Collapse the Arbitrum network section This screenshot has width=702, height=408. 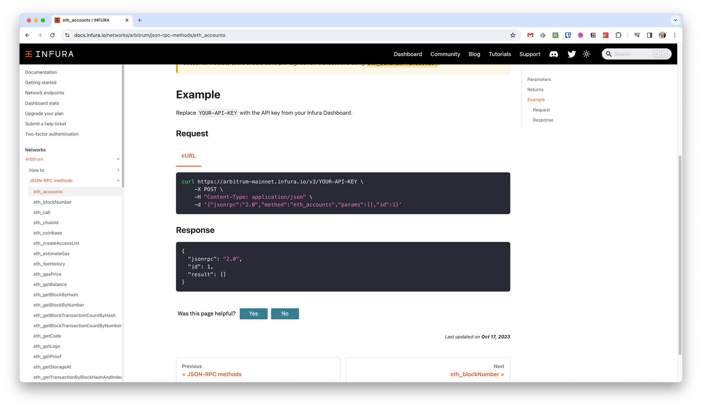(118, 159)
